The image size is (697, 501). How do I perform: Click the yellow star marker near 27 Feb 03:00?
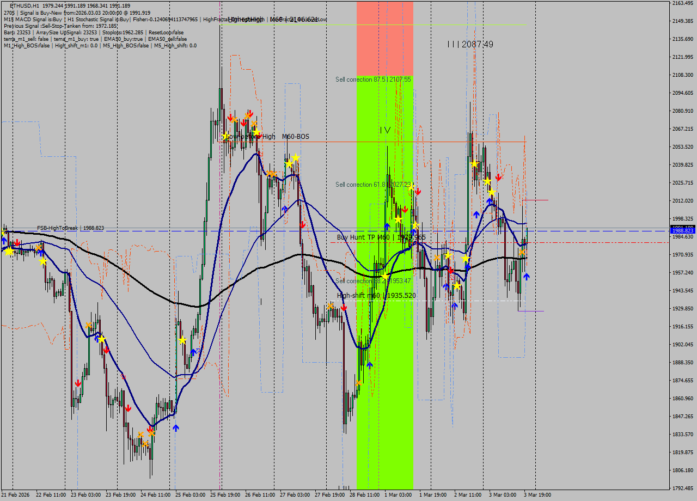[294, 157]
